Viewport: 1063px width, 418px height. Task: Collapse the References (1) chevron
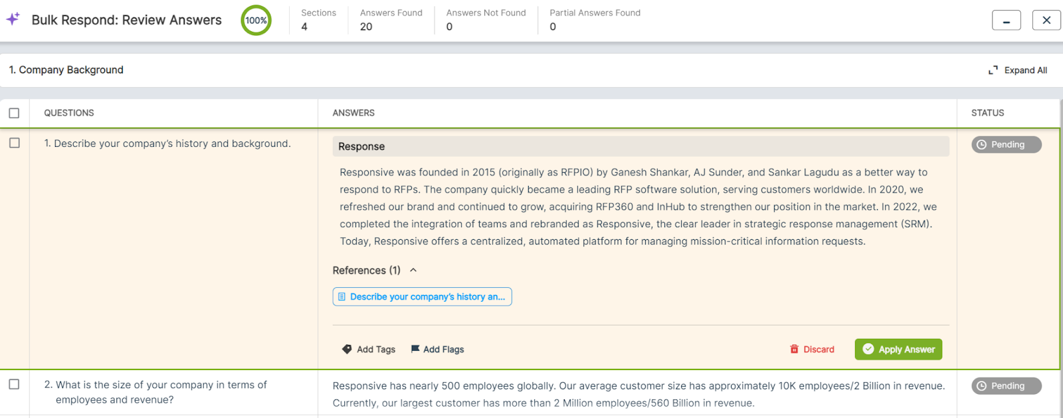coord(413,270)
